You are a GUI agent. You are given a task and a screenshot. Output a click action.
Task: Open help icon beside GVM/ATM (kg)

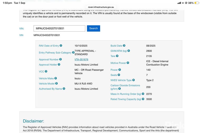pyautogui.click(x=129, y=51)
